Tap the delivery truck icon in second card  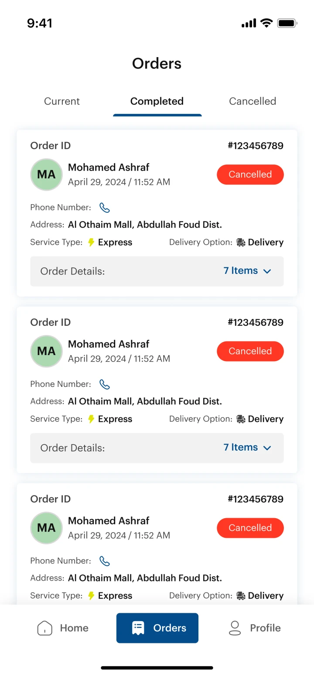pos(241,419)
